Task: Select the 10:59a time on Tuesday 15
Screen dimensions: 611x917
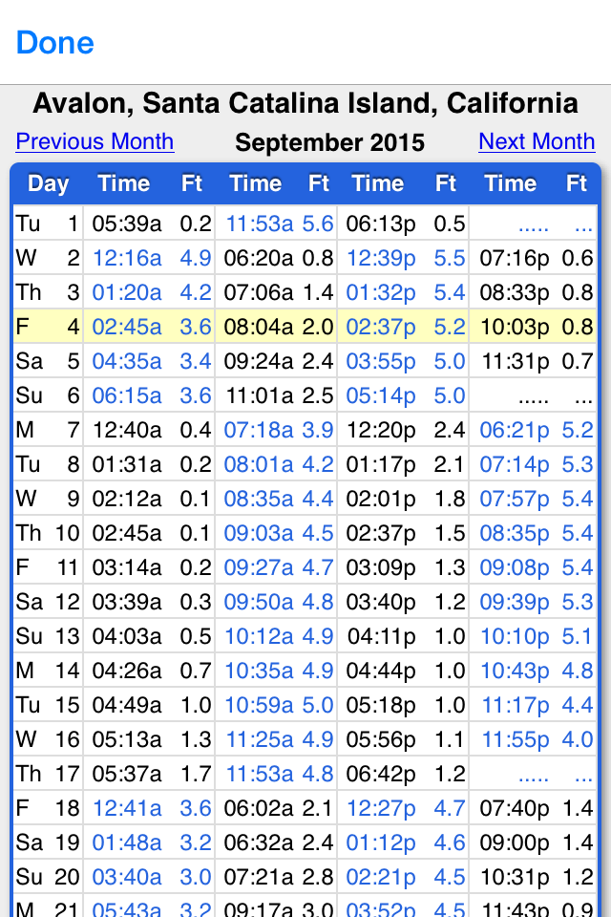Action: coord(259,705)
